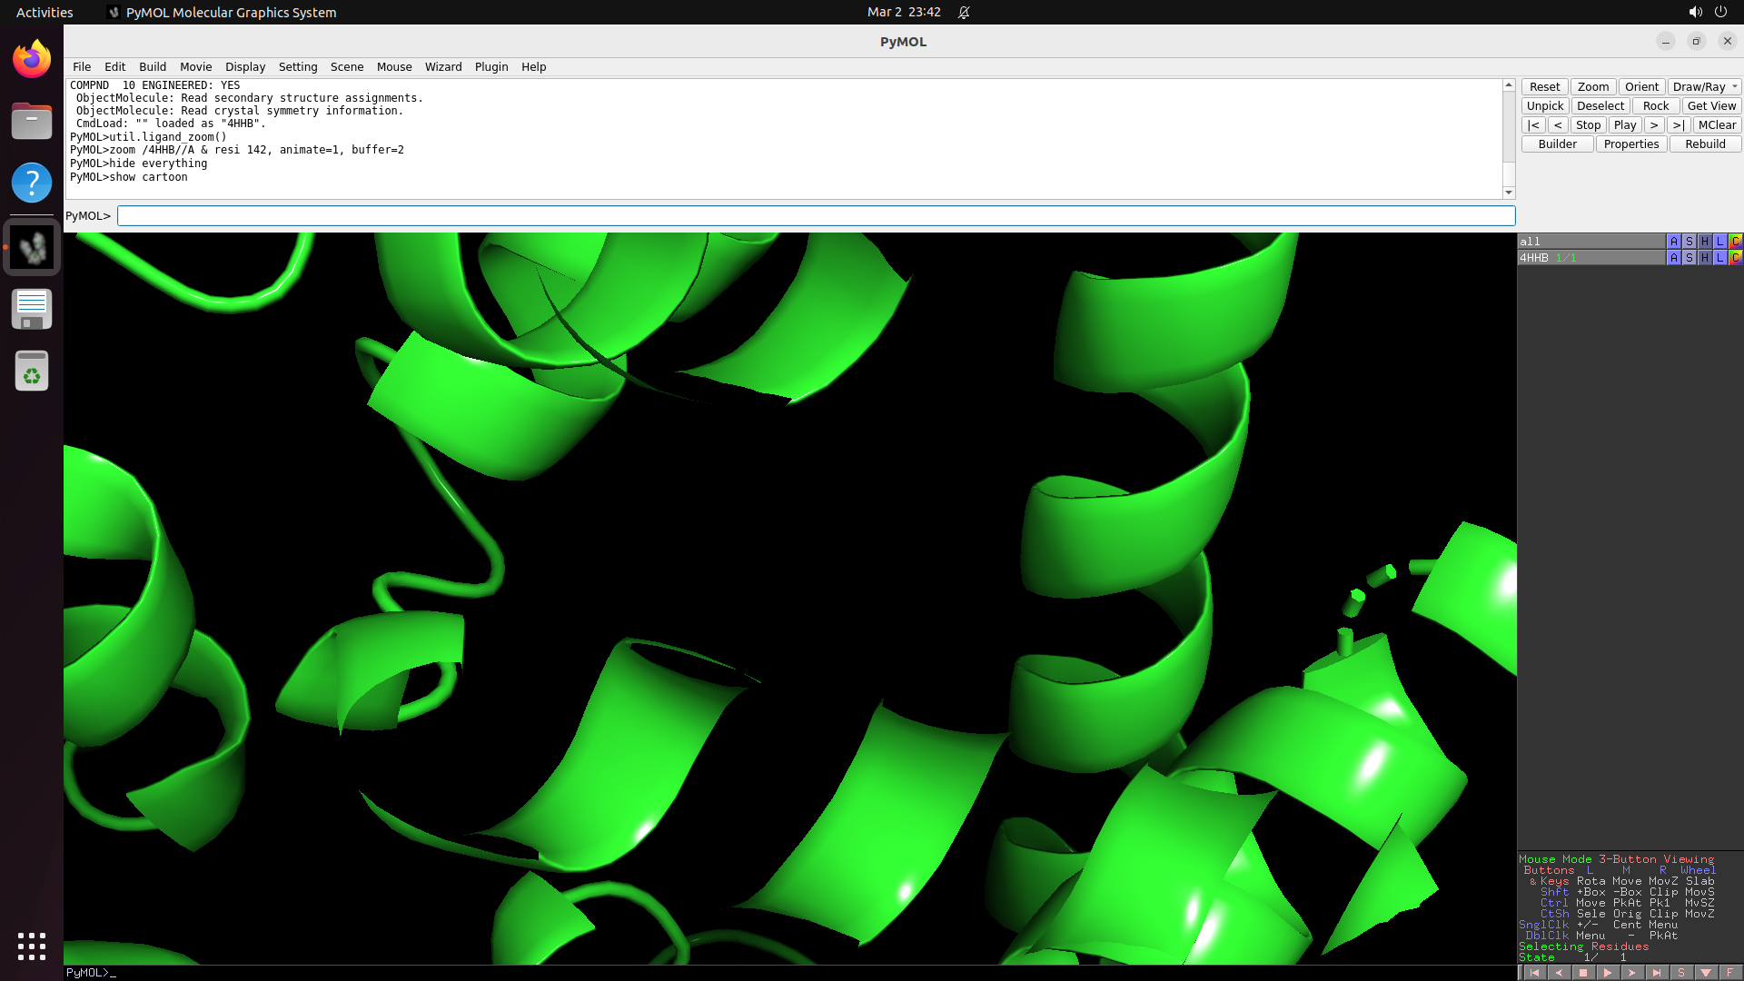Open the Builder panel
The height and width of the screenshot is (981, 1744).
[1556, 144]
